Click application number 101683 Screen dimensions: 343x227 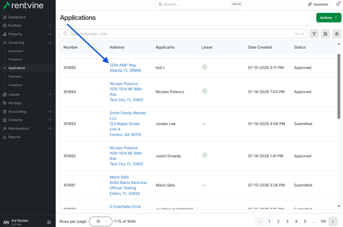coord(70,124)
